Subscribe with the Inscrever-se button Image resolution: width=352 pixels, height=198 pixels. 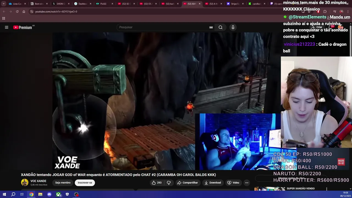(85, 183)
